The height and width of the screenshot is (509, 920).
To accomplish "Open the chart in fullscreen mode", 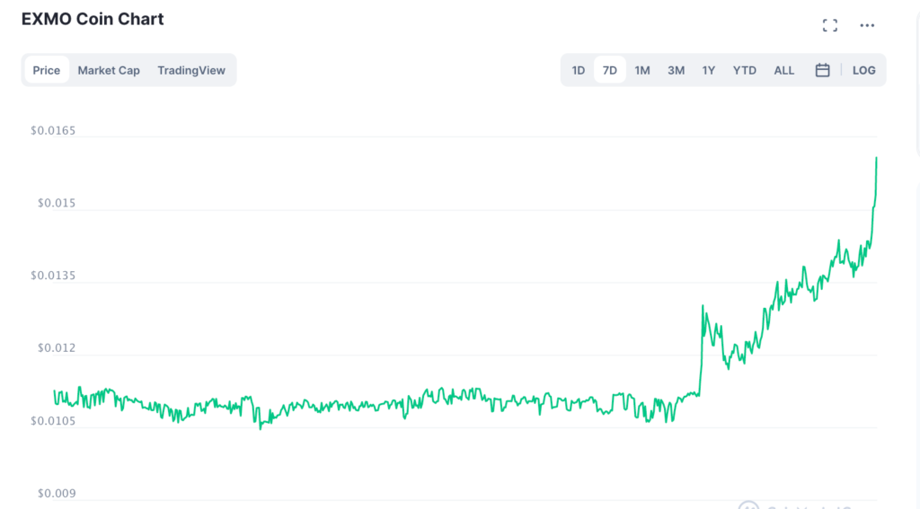I will [829, 25].
